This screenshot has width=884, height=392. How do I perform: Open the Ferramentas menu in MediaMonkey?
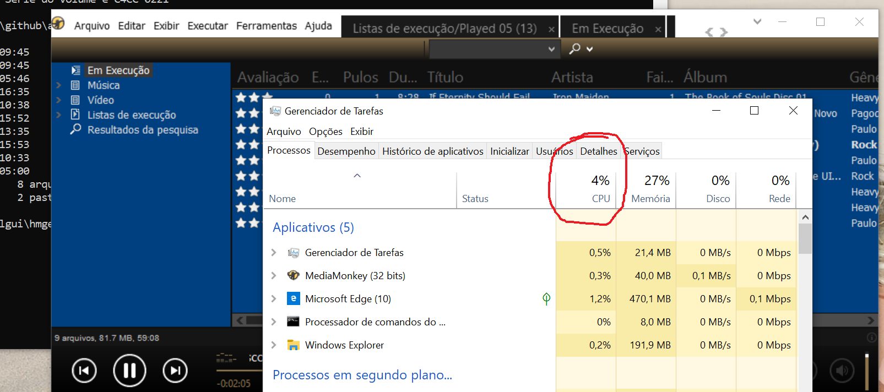267,26
